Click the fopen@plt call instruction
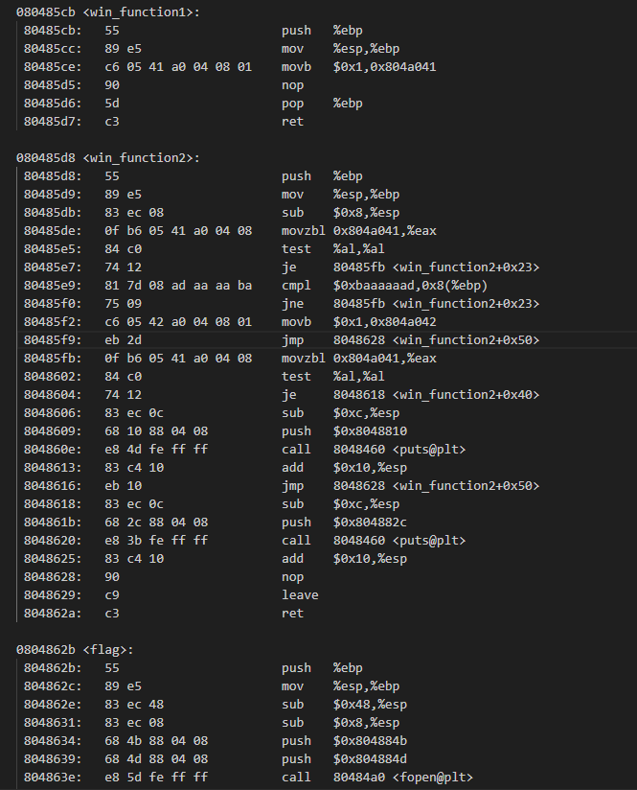Viewport: 637px width, 790px height. tap(376, 778)
